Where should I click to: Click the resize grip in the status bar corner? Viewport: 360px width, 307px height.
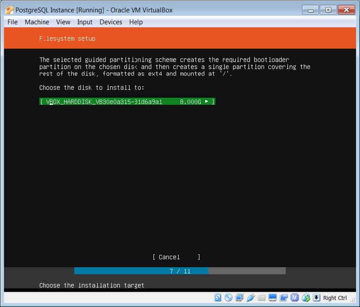[353, 300]
